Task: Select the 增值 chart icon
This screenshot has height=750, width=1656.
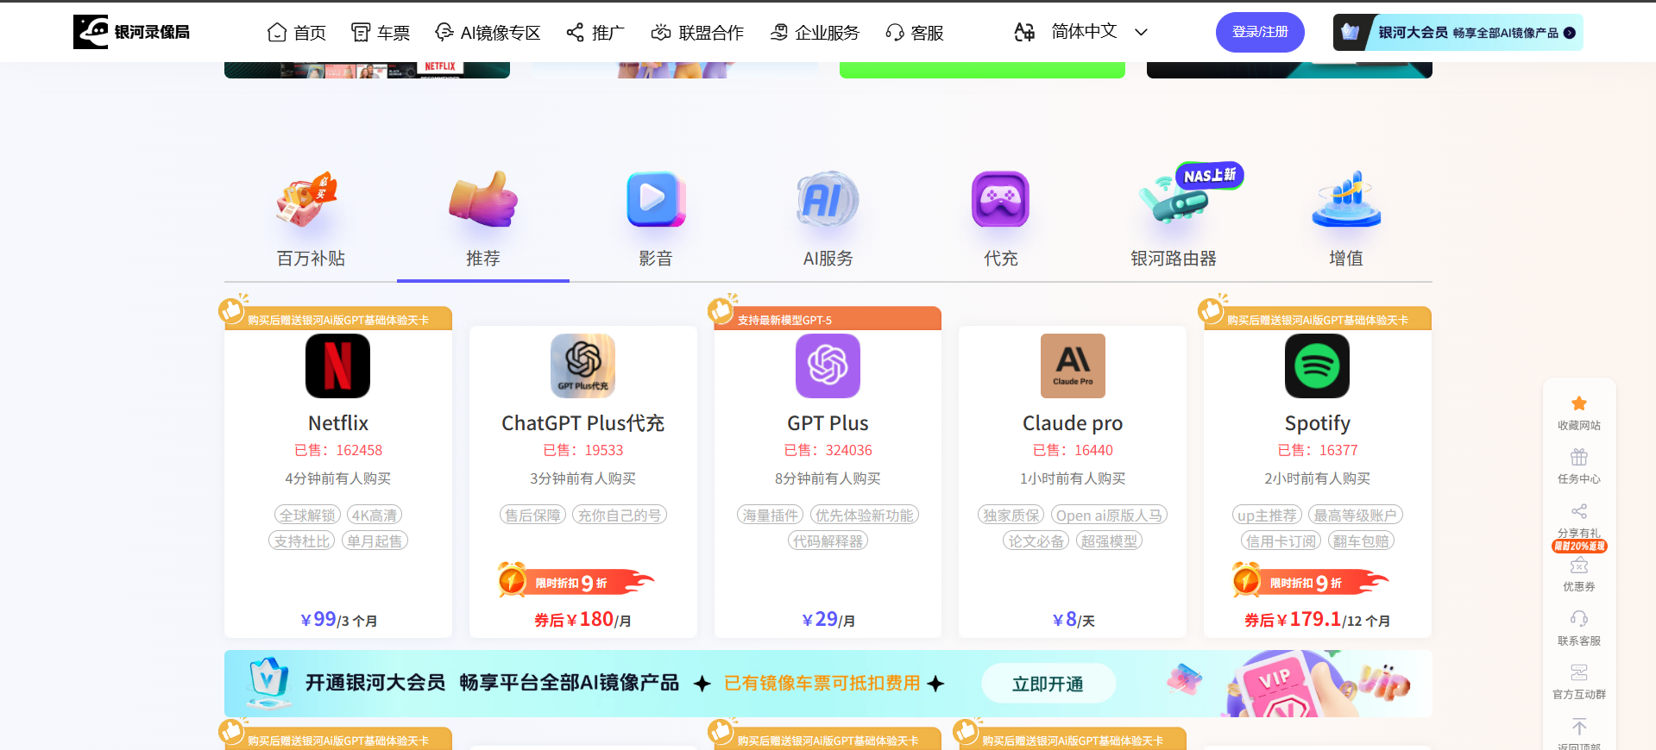Action: click(1346, 200)
